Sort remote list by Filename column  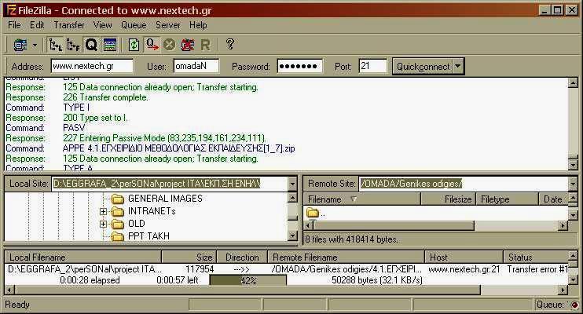click(x=361, y=199)
